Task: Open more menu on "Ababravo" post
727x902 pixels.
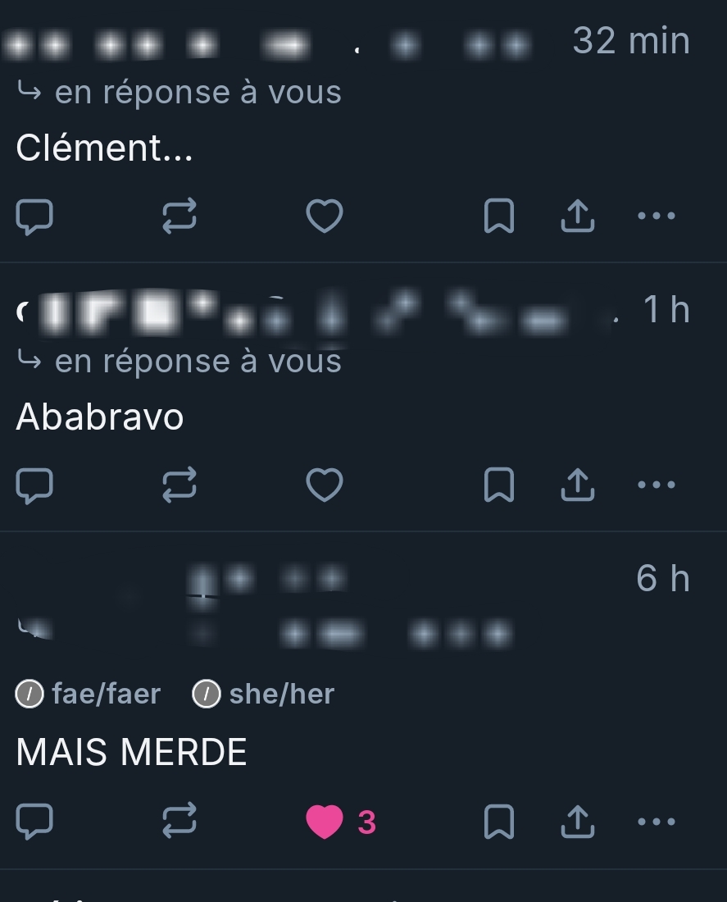Action: pos(657,485)
